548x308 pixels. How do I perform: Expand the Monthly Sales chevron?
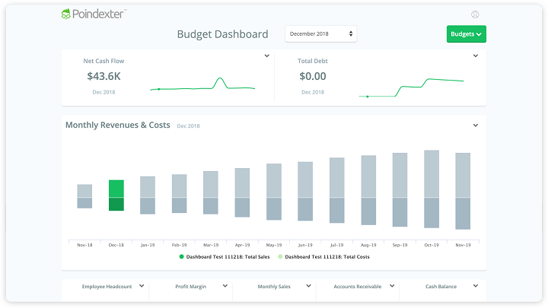click(308, 286)
